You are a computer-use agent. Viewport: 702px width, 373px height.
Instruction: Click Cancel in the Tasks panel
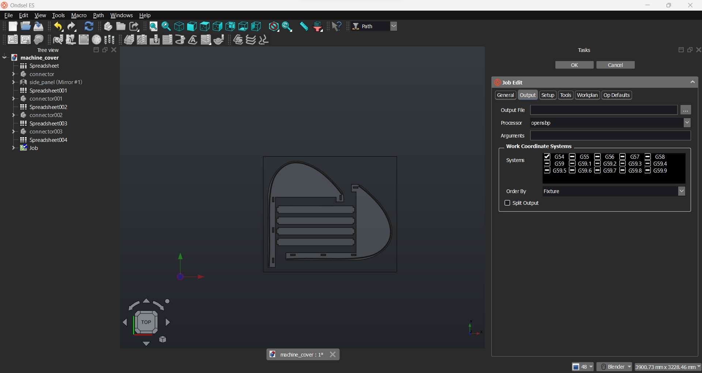615,65
